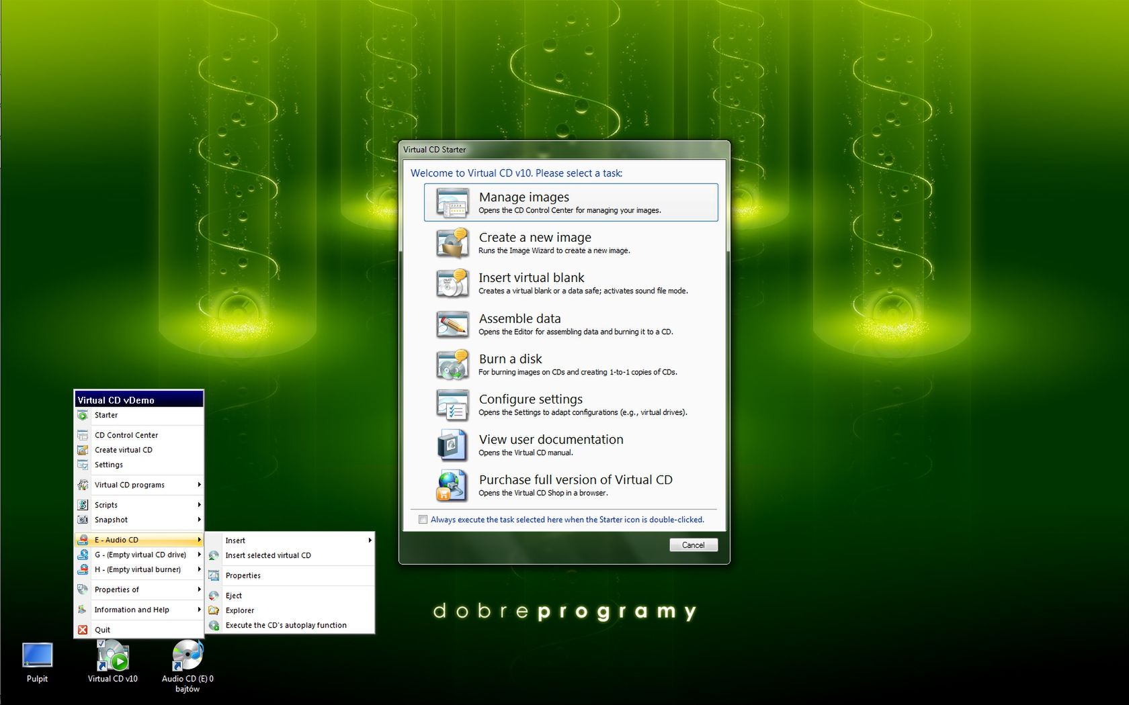Click the Configure settings title
Viewport: 1129px width, 705px height.
[531, 399]
